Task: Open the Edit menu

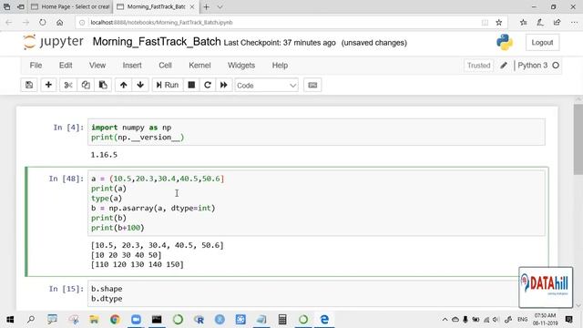Action: pyautogui.click(x=66, y=66)
